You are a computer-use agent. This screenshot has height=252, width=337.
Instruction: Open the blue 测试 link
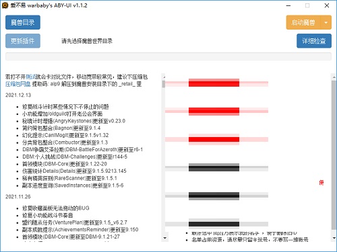[30, 77]
